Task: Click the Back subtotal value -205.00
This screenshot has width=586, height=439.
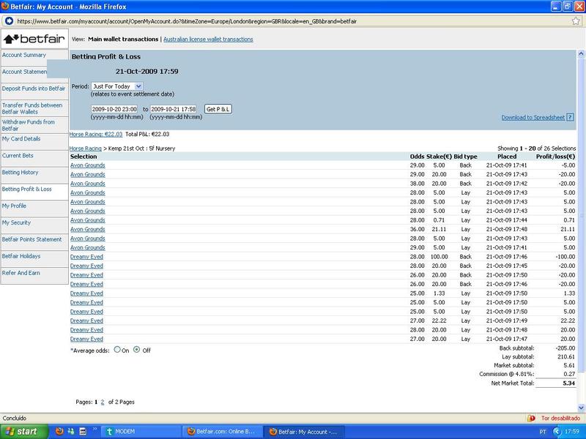Action: pyautogui.click(x=565, y=348)
